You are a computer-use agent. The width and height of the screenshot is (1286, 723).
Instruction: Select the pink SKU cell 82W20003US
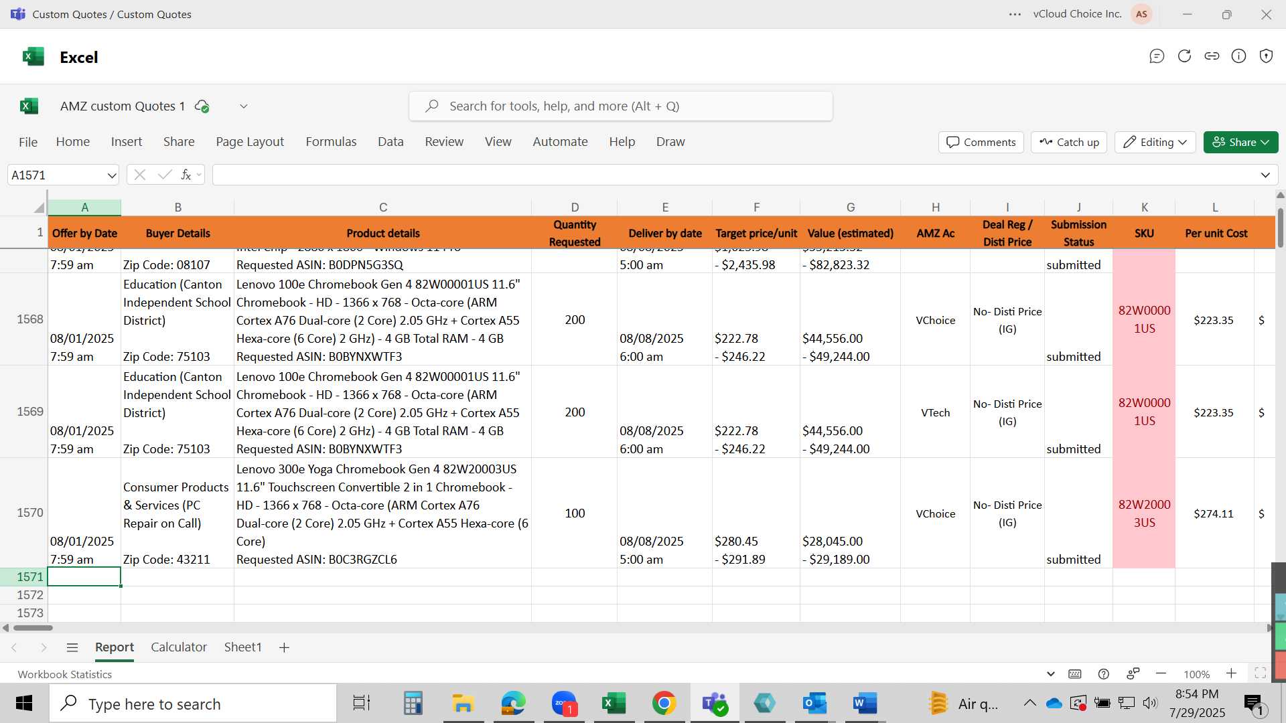1144,513
